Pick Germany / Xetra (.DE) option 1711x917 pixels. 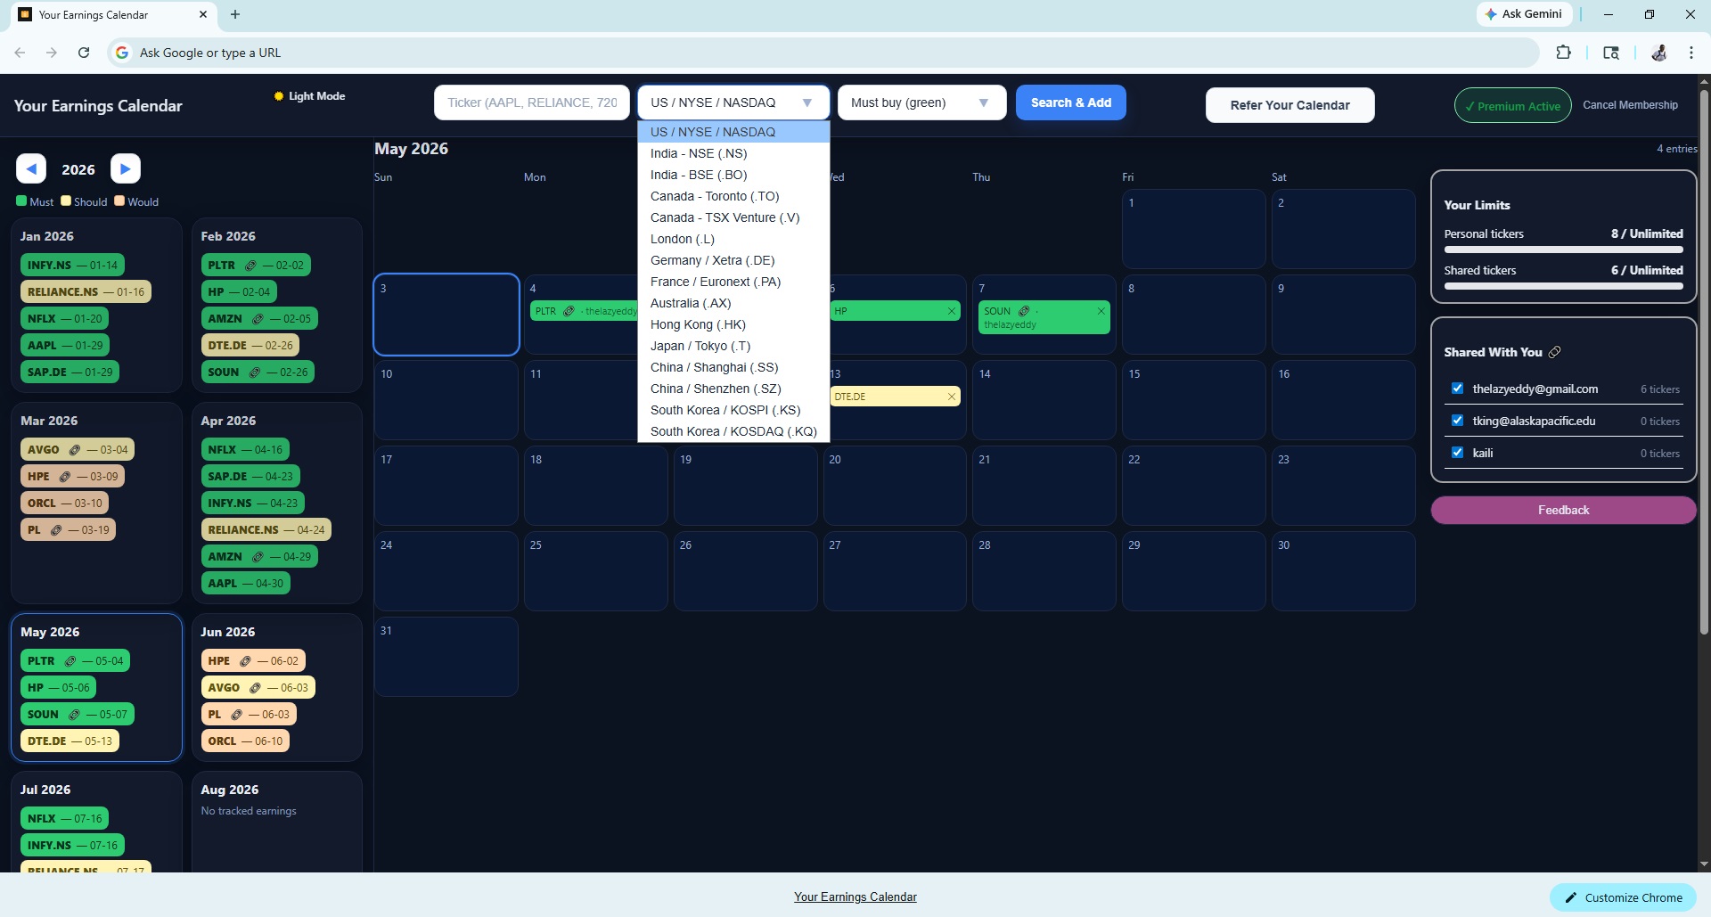733,260
